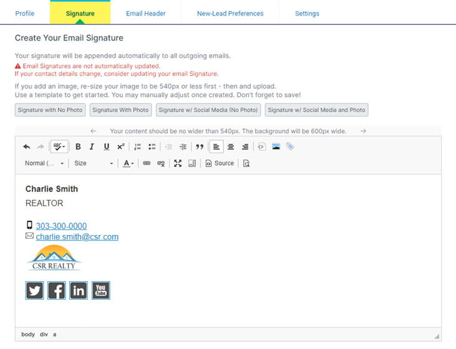
Task: Click the insert image icon
Action: [x=276, y=147]
